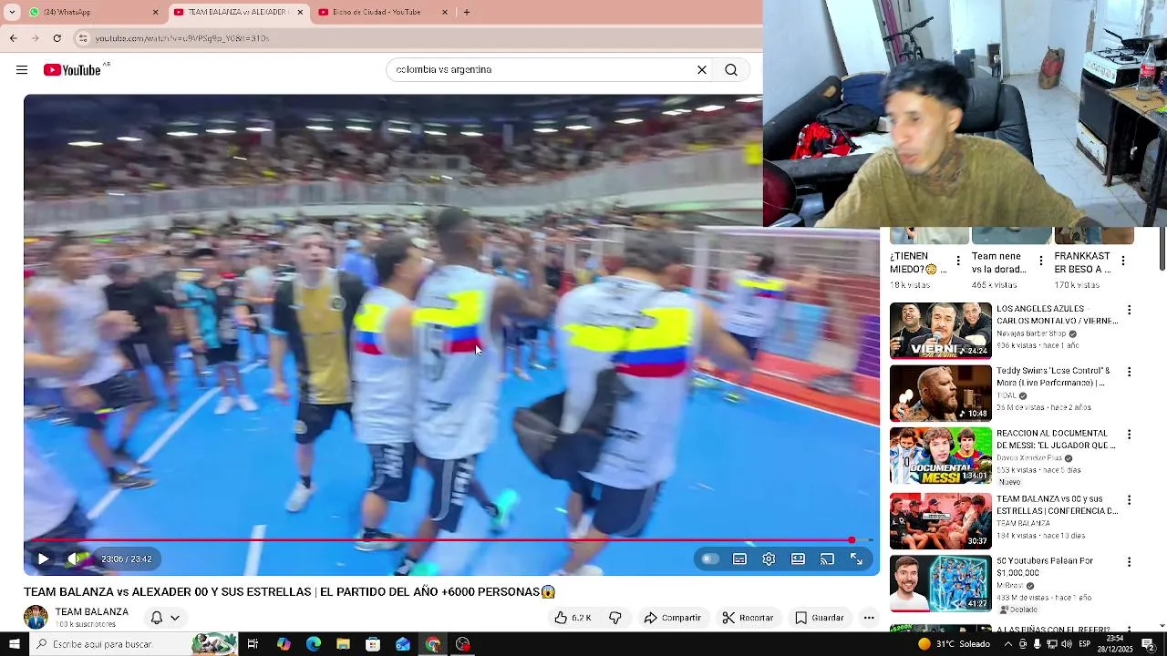This screenshot has height=656, width=1167.
Task: Open options for Los Angeles Azules video
Action: click(x=1129, y=310)
